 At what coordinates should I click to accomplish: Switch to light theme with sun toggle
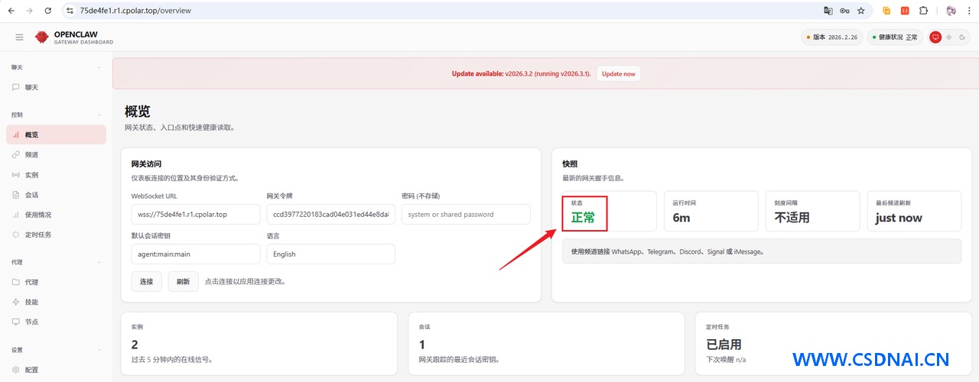(948, 37)
